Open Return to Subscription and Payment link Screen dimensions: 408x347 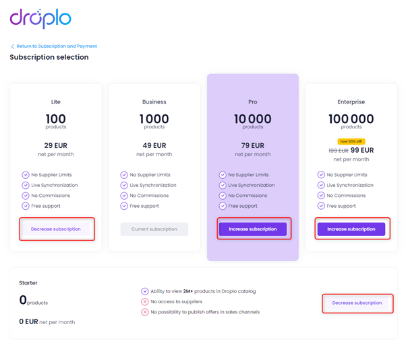pos(57,46)
